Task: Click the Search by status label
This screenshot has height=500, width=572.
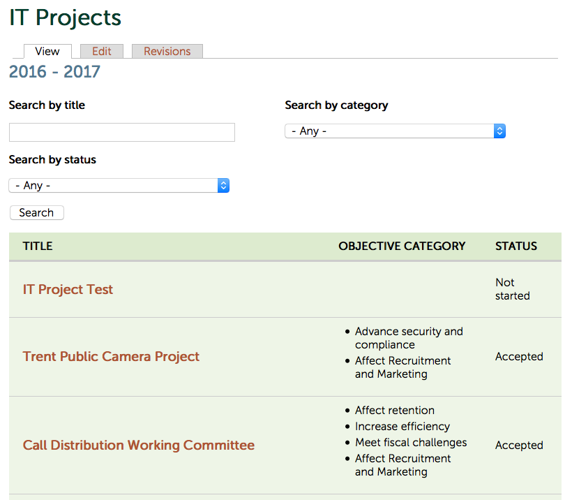Action: click(52, 160)
